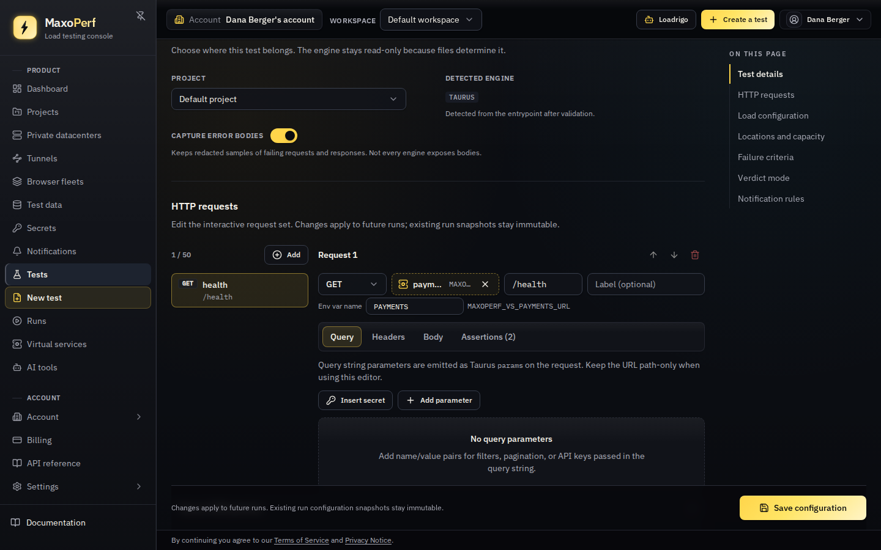Click the Env var name field

coord(415,306)
